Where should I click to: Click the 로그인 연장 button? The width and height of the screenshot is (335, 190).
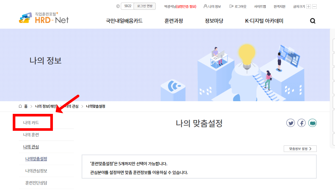coord(145,6)
